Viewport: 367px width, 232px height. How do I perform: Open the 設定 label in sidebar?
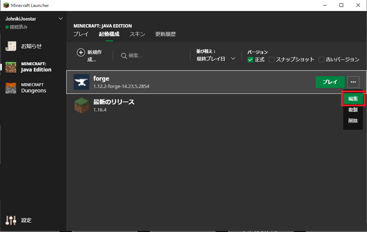26,220
